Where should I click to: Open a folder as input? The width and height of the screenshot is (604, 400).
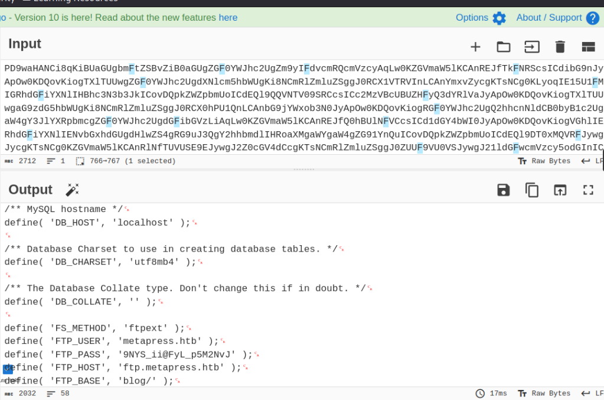(504, 47)
